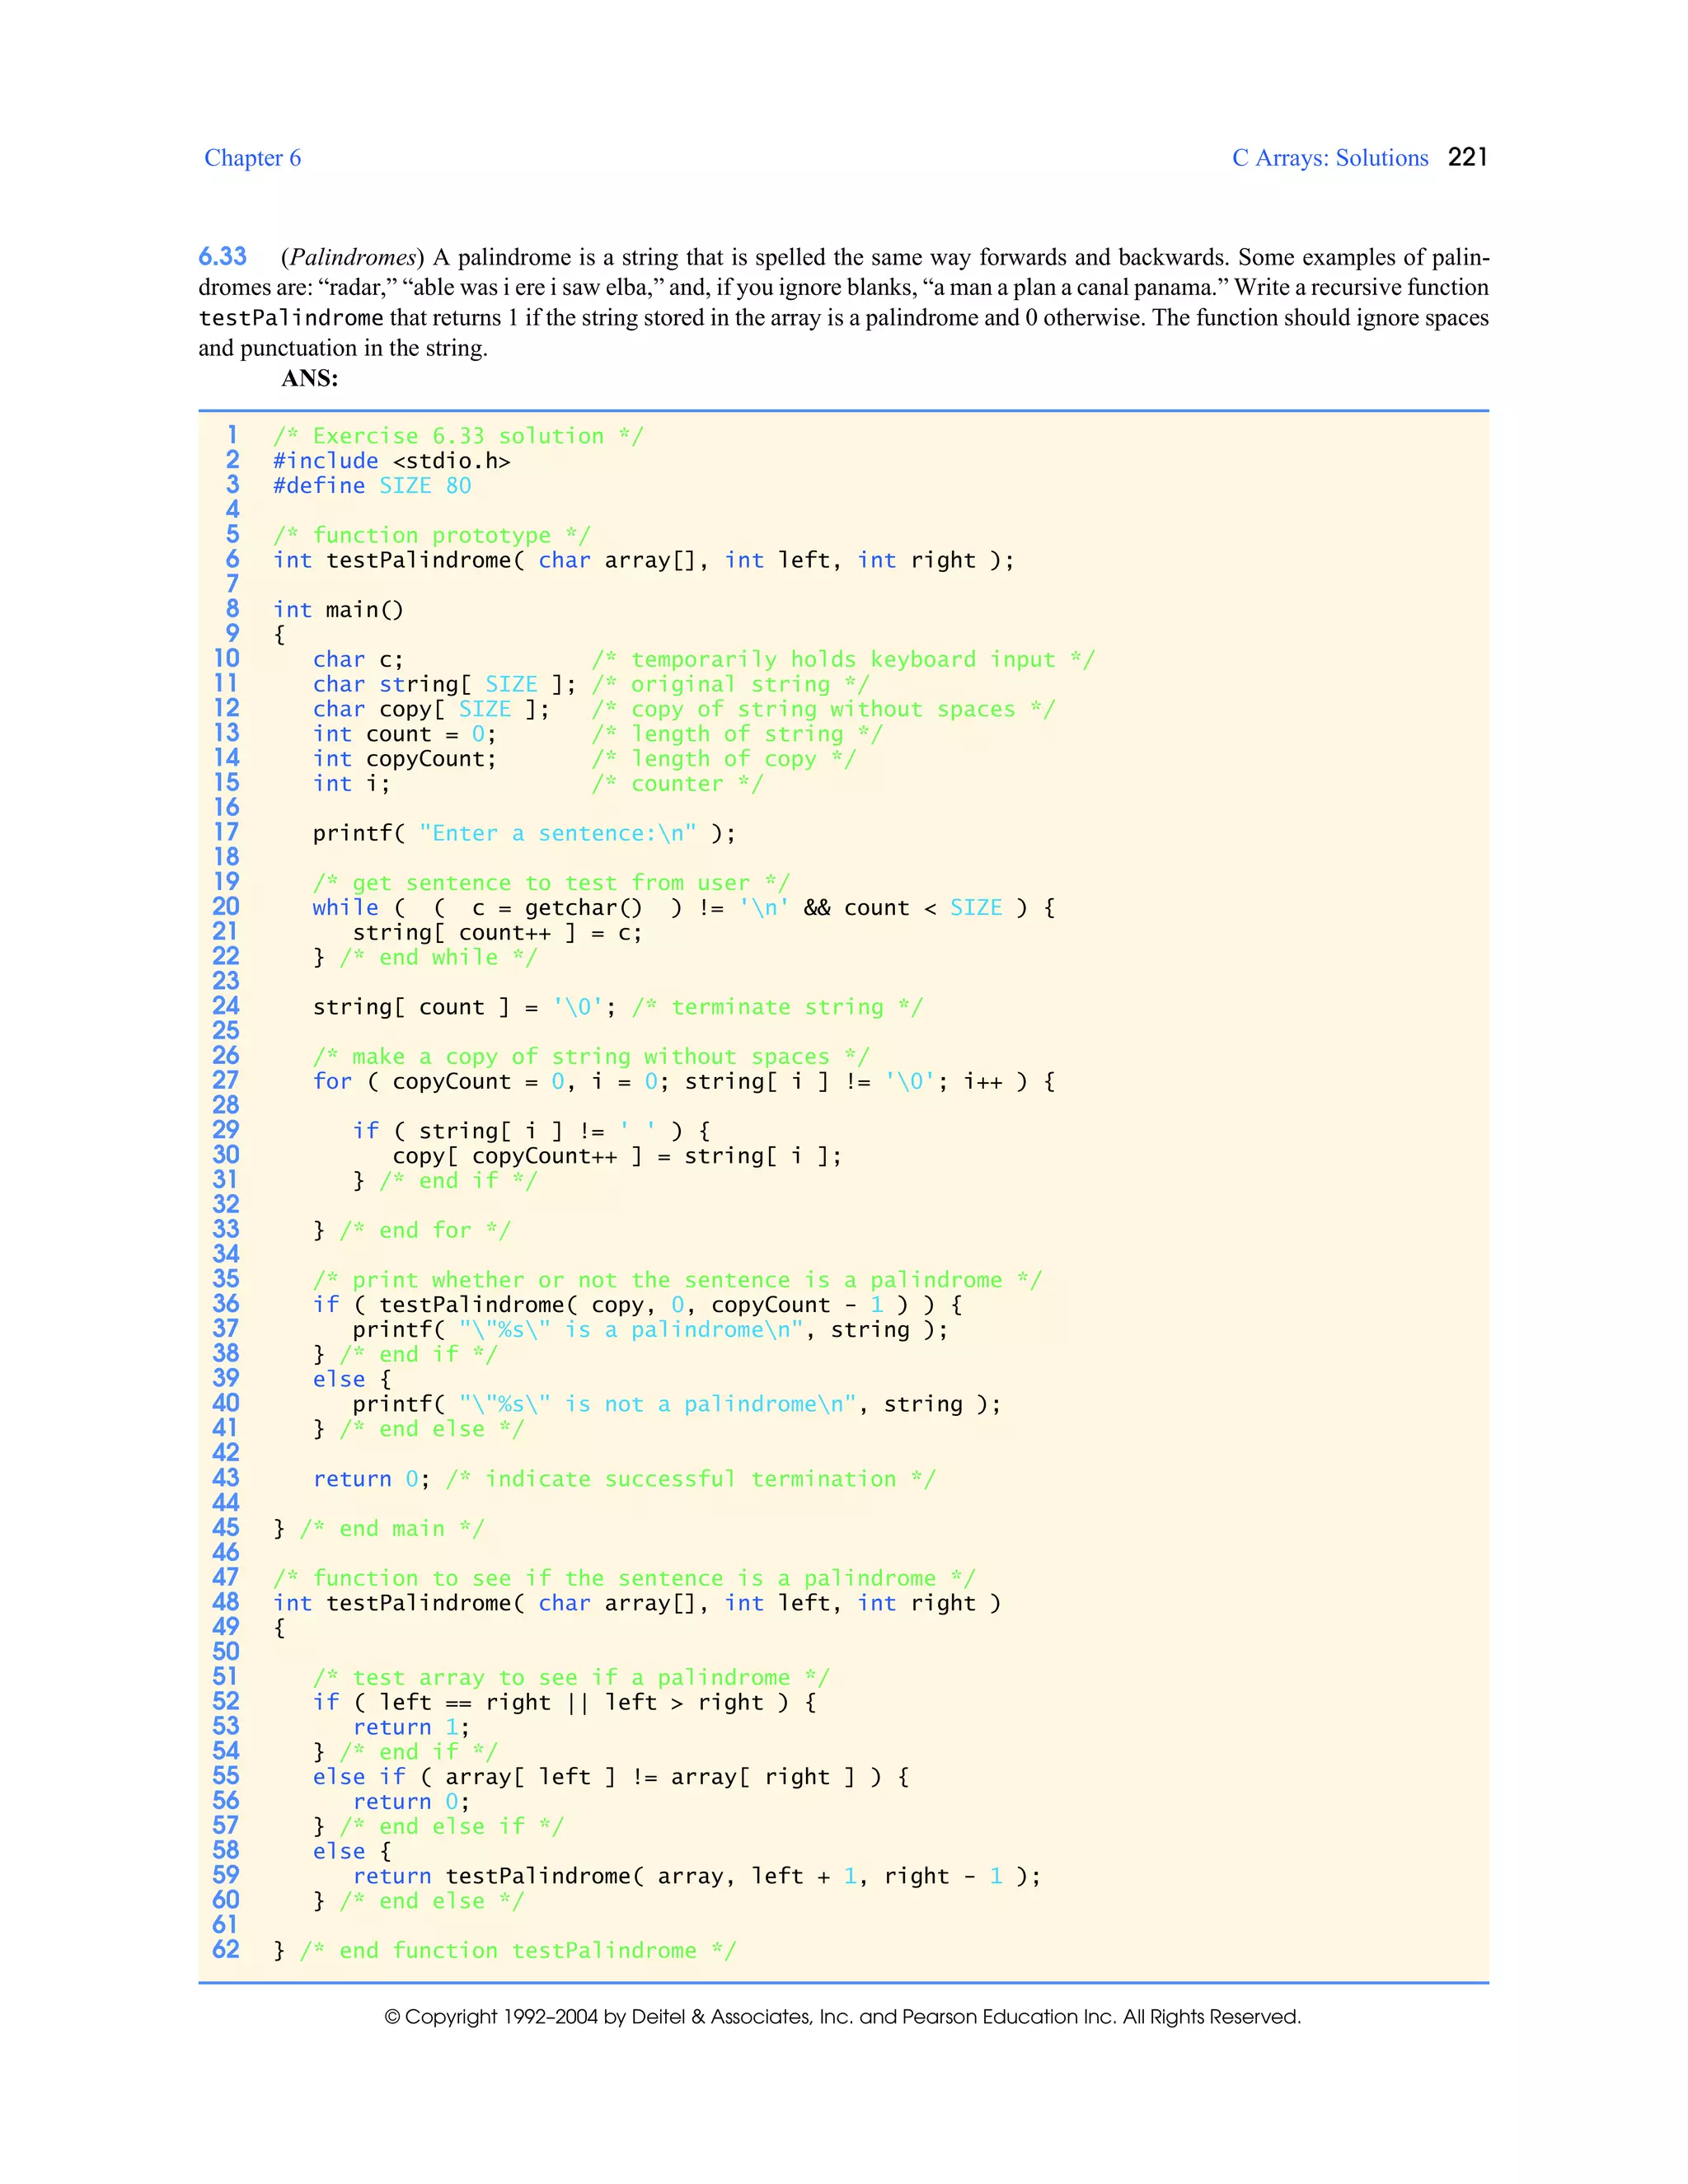Click the 'else if ( array[ left ] != array[ right ] )' line
The image size is (1688, 2184).
tap(611, 1777)
